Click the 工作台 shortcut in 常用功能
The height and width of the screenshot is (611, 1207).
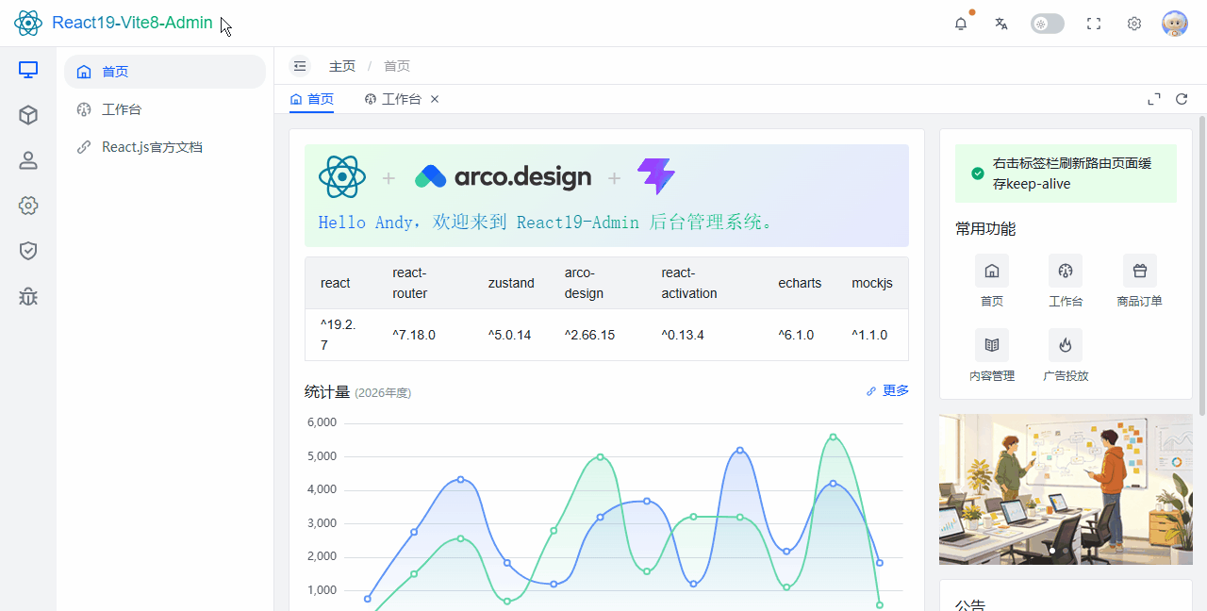pos(1066,281)
